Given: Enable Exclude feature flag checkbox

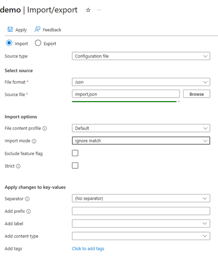Looking at the screenshot, I should coord(75,153).
